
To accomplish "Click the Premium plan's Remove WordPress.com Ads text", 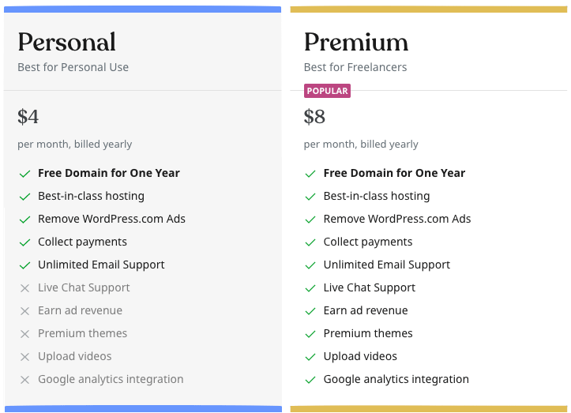I will [396, 219].
